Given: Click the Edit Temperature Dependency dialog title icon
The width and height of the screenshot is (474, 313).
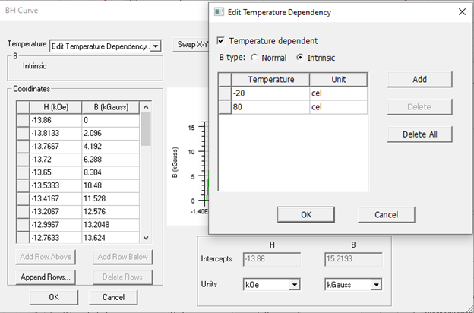Looking at the screenshot, I should click(219, 12).
